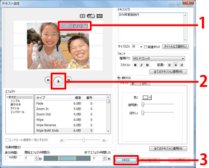
Task: Toggle underline text style
Action: [147, 65]
